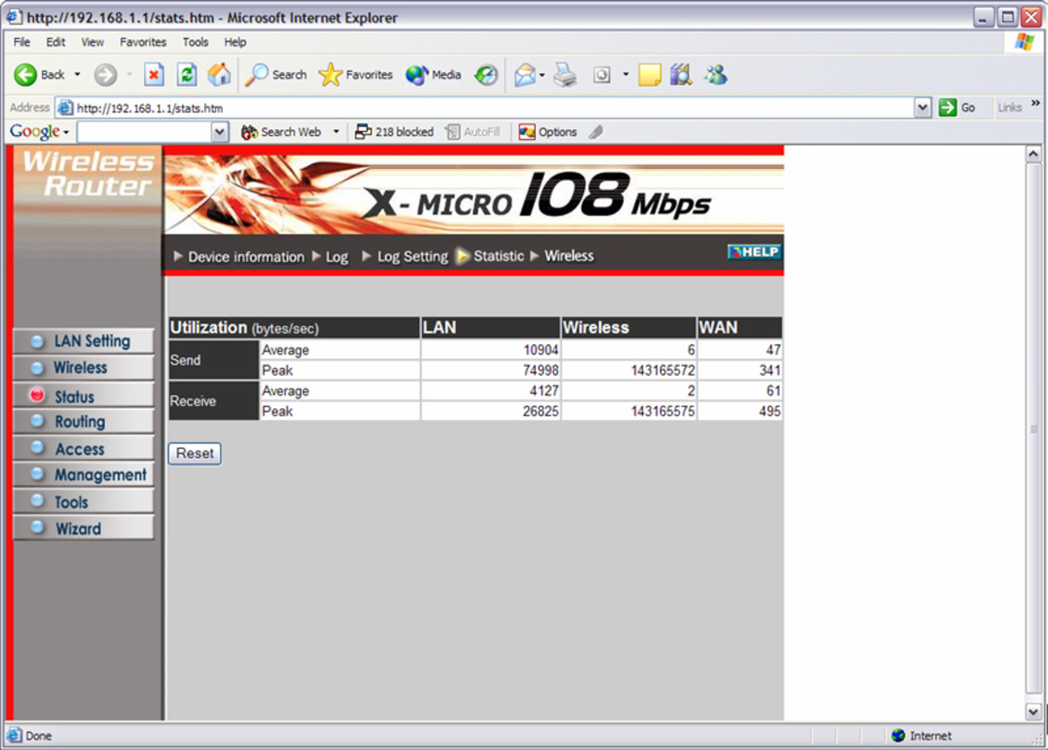
Task: Click the LAN send average value 10904
Action: click(x=541, y=350)
